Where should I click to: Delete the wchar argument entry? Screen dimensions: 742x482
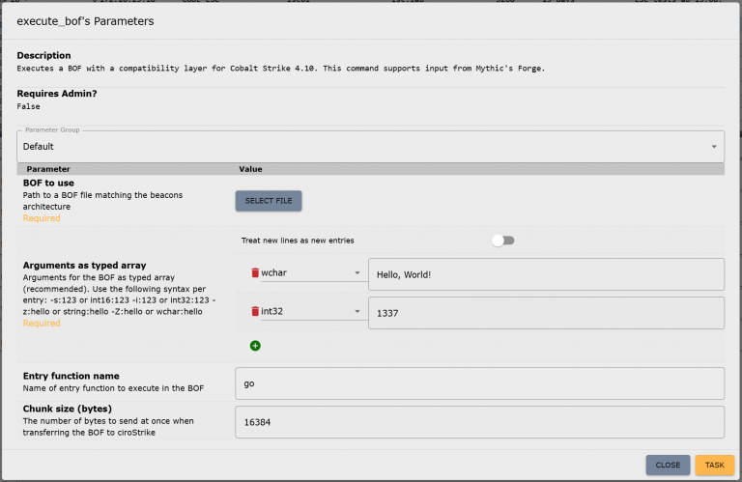pyautogui.click(x=255, y=273)
